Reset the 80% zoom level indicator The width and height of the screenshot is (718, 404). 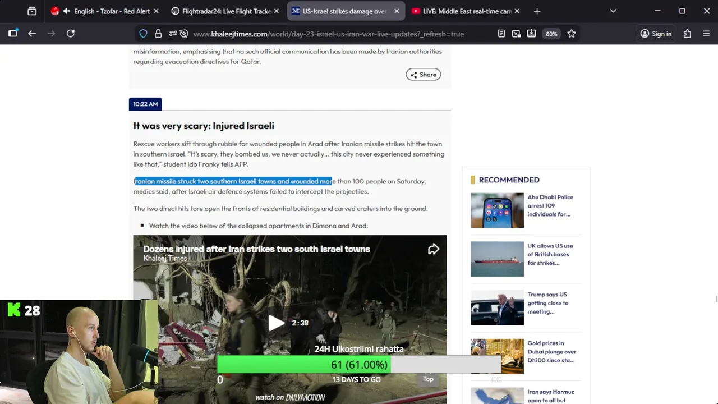551,34
